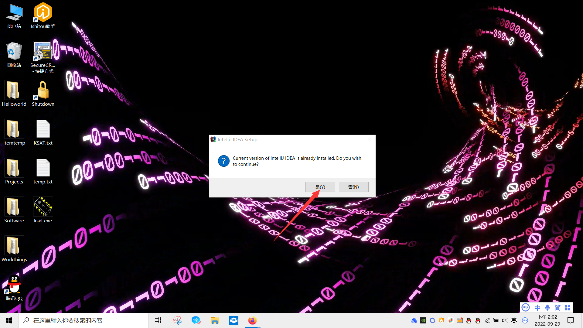
Task: Open the iFLY toolbox grid menu
Action: pos(567,308)
